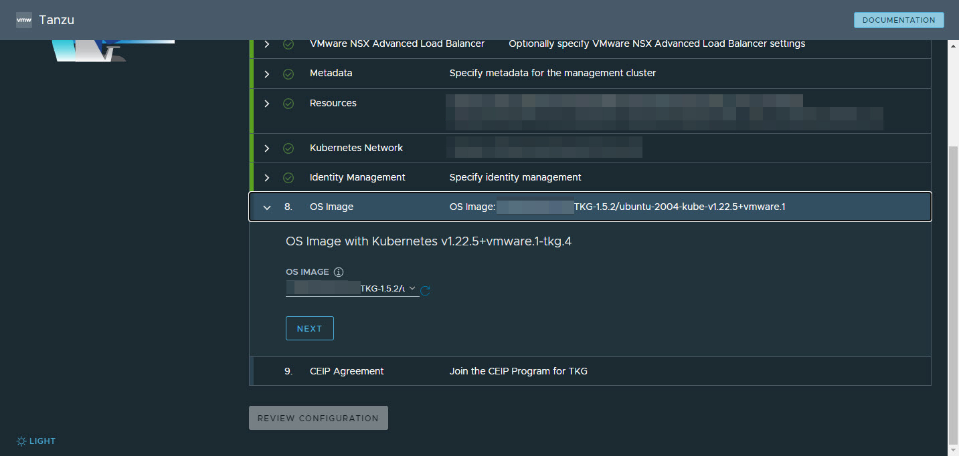Select 'Specify identity management' description text

click(515, 177)
